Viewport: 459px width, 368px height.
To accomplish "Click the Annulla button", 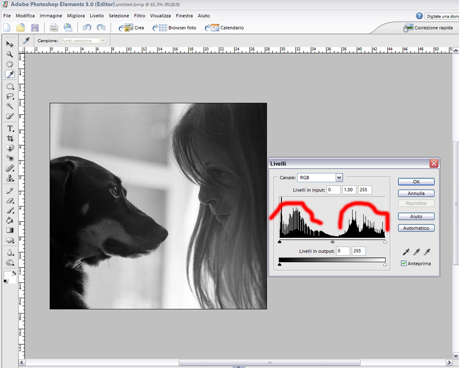I will (x=416, y=193).
